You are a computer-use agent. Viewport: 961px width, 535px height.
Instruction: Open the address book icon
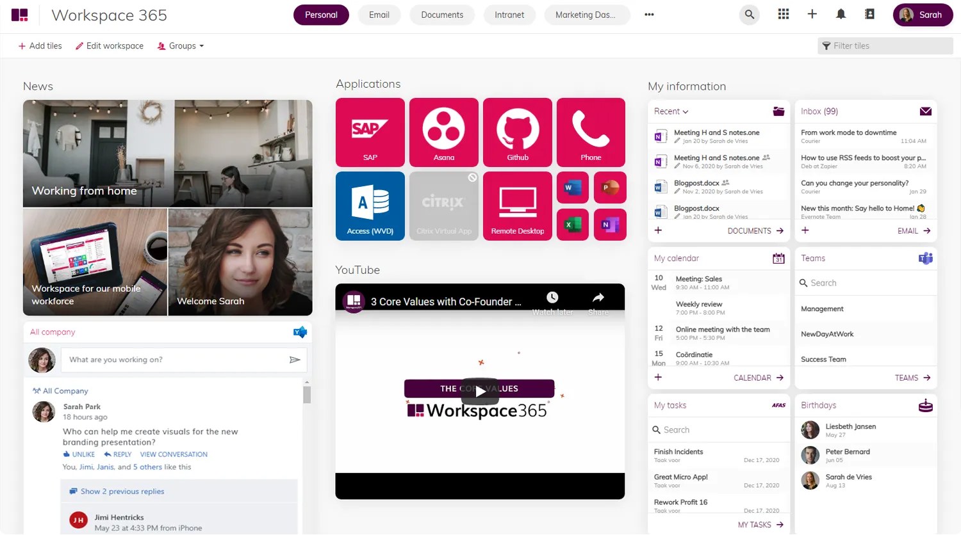[x=869, y=14]
